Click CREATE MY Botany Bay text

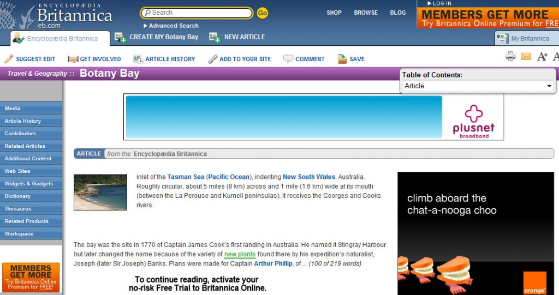164,37
